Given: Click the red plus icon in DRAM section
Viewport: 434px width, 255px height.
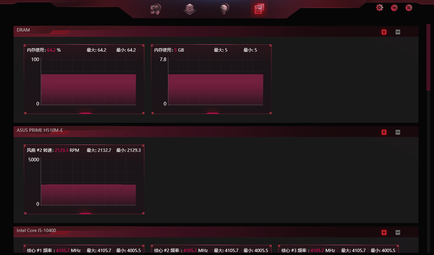Looking at the screenshot, I should click(x=384, y=32).
